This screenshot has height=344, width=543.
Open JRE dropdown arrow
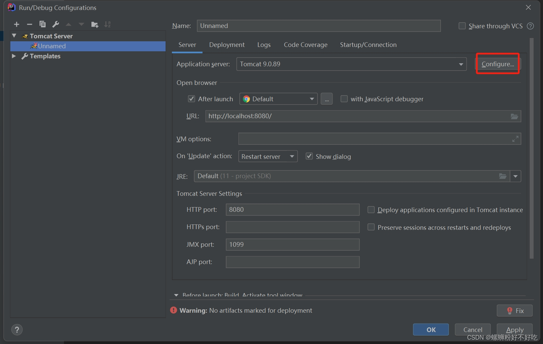point(515,176)
